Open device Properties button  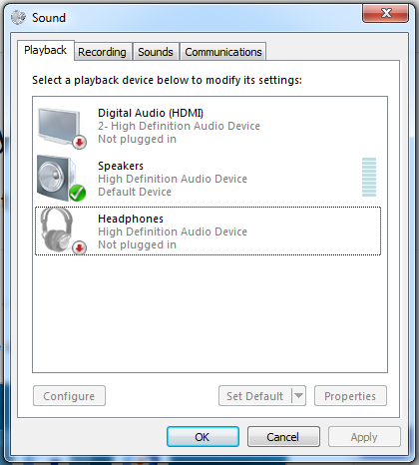click(x=350, y=396)
